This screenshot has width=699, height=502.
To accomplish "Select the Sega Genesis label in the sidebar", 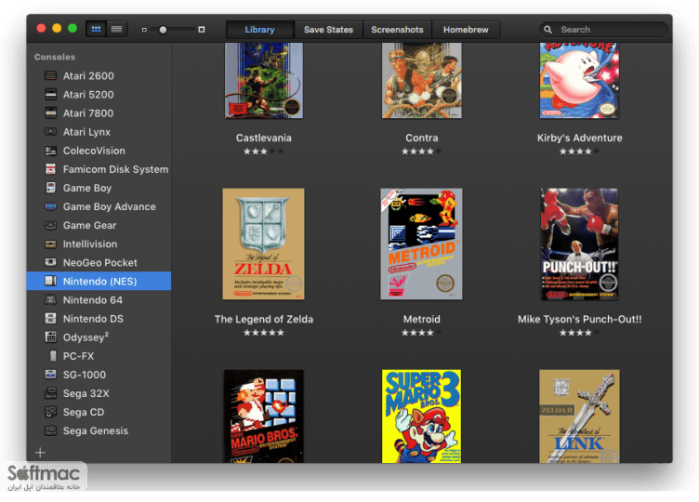I will [x=96, y=430].
